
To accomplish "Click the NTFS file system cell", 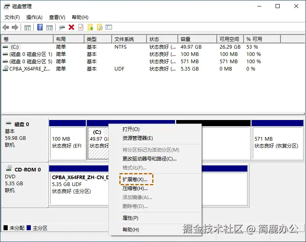I will pyautogui.click(x=121, y=47).
